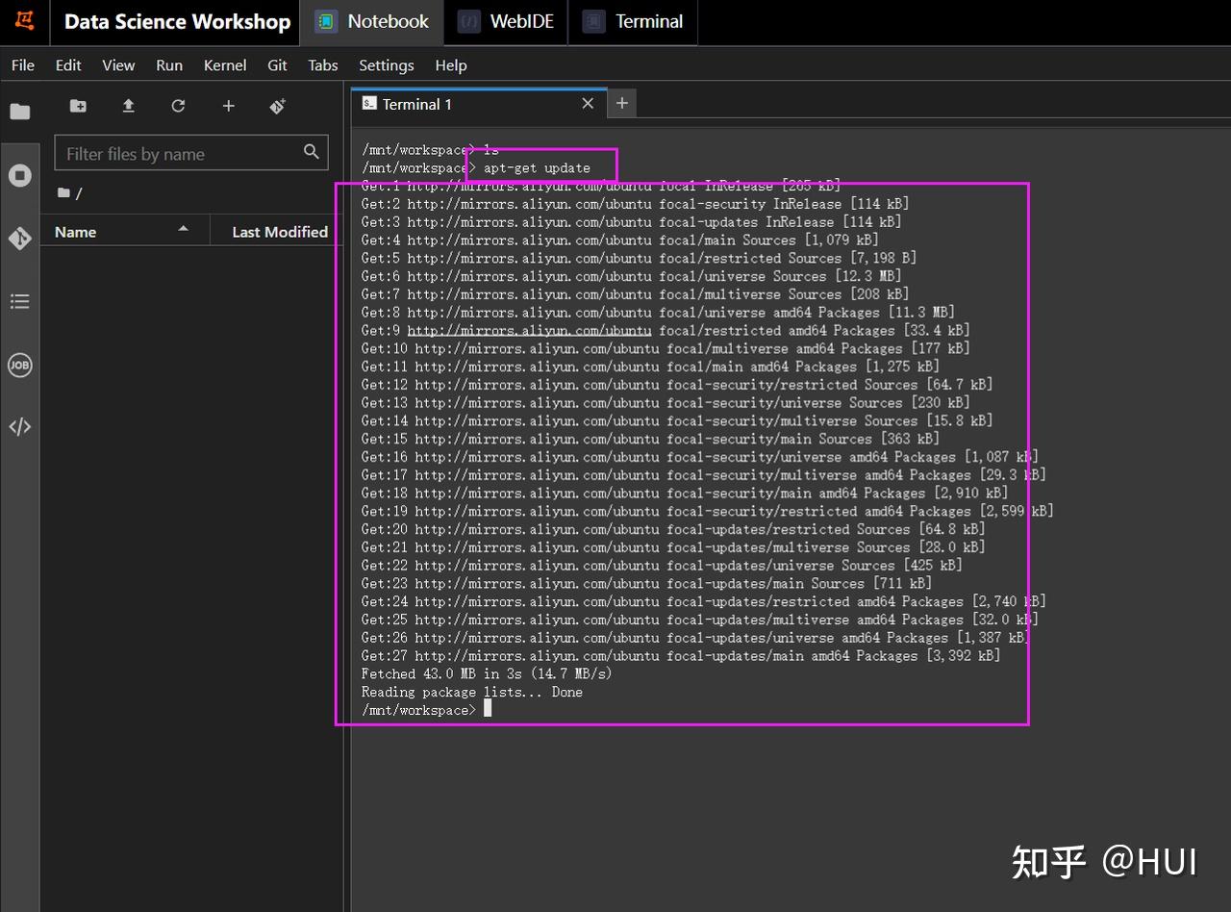Click the Git clone toolbar icon

[278, 106]
